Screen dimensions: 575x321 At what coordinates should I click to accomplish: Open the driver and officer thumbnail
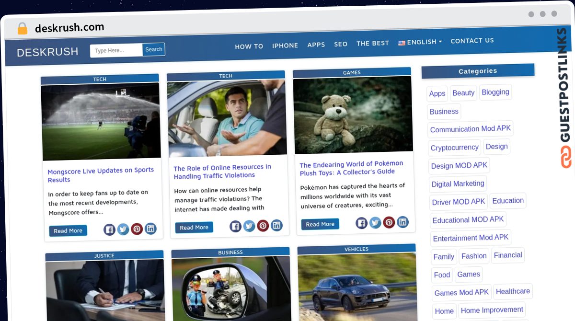227,118
